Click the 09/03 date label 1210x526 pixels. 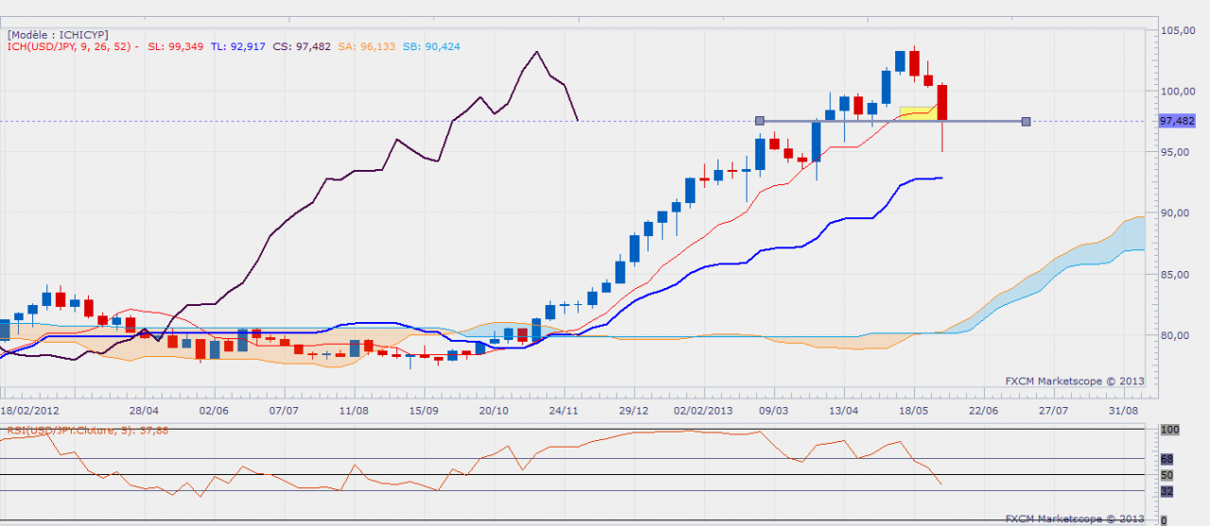click(774, 411)
